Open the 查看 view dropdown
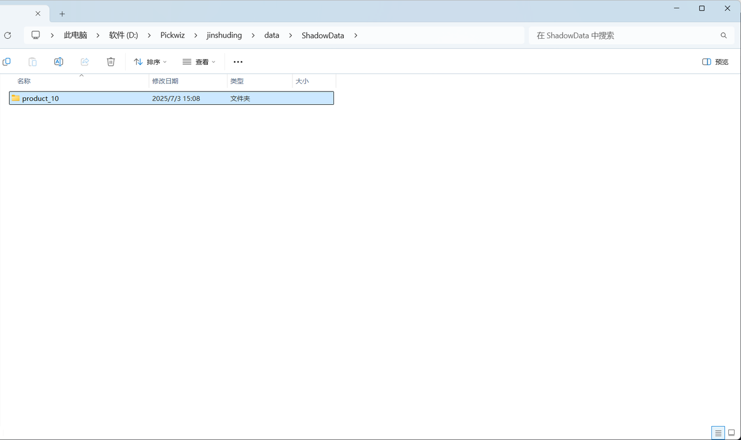741x440 pixels. (199, 62)
